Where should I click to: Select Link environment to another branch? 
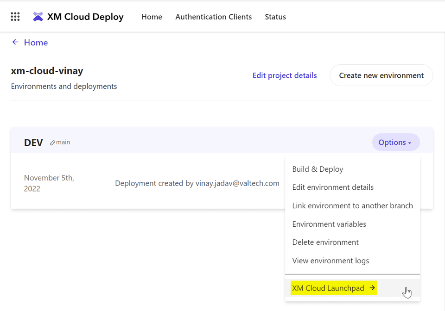click(352, 206)
